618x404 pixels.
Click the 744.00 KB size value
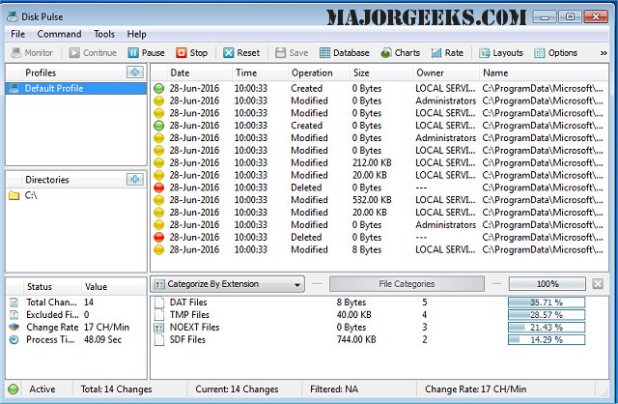(x=356, y=339)
